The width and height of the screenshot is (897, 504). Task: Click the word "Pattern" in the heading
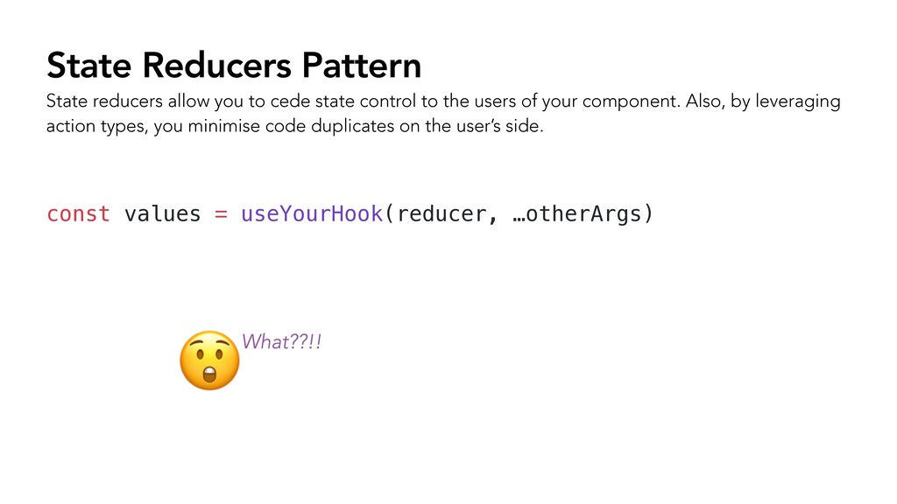(362, 65)
